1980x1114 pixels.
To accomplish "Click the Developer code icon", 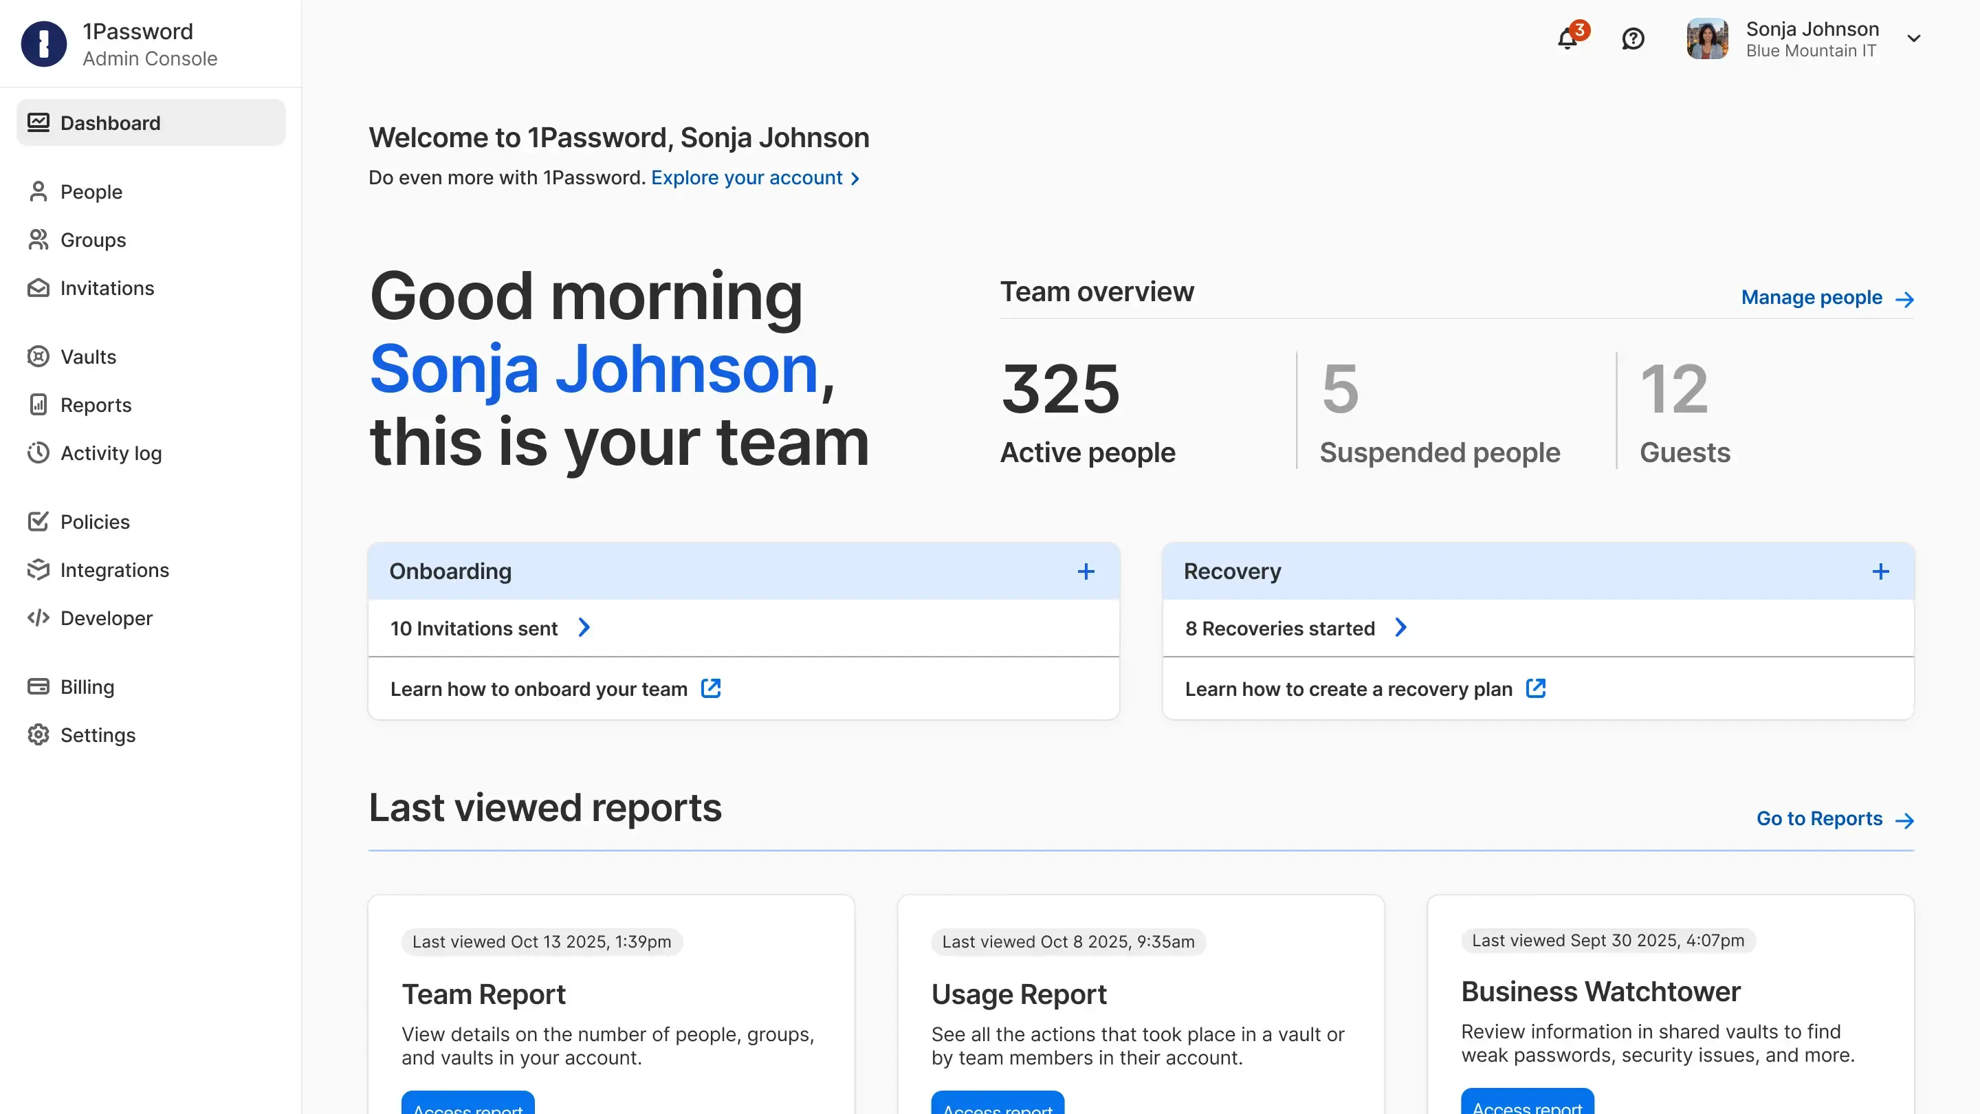I will point(38,618).
